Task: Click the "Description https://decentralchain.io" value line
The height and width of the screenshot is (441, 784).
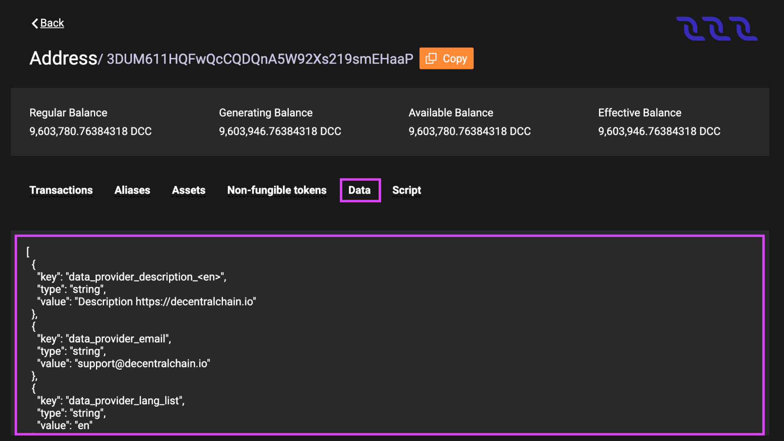Action: pos(147,302)
